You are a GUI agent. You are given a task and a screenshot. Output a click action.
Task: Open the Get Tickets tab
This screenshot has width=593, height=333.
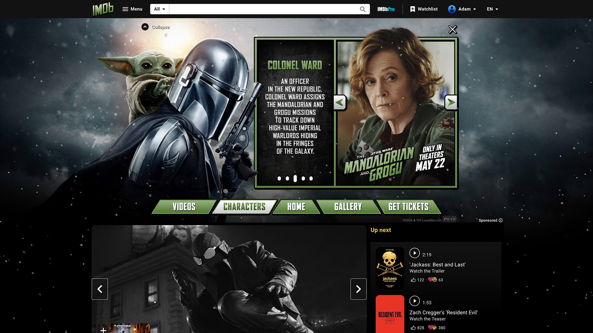(408, 207)
